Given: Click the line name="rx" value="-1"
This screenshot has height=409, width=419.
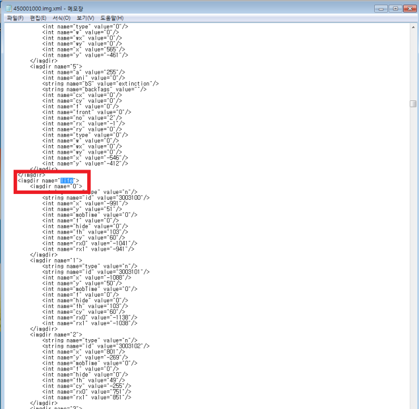Looking at the screenshot, I should click(x=84, y=124).
